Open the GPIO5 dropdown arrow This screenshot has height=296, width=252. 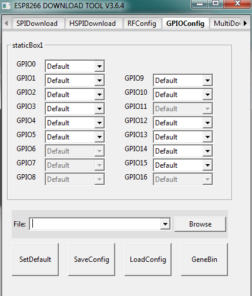99,137
